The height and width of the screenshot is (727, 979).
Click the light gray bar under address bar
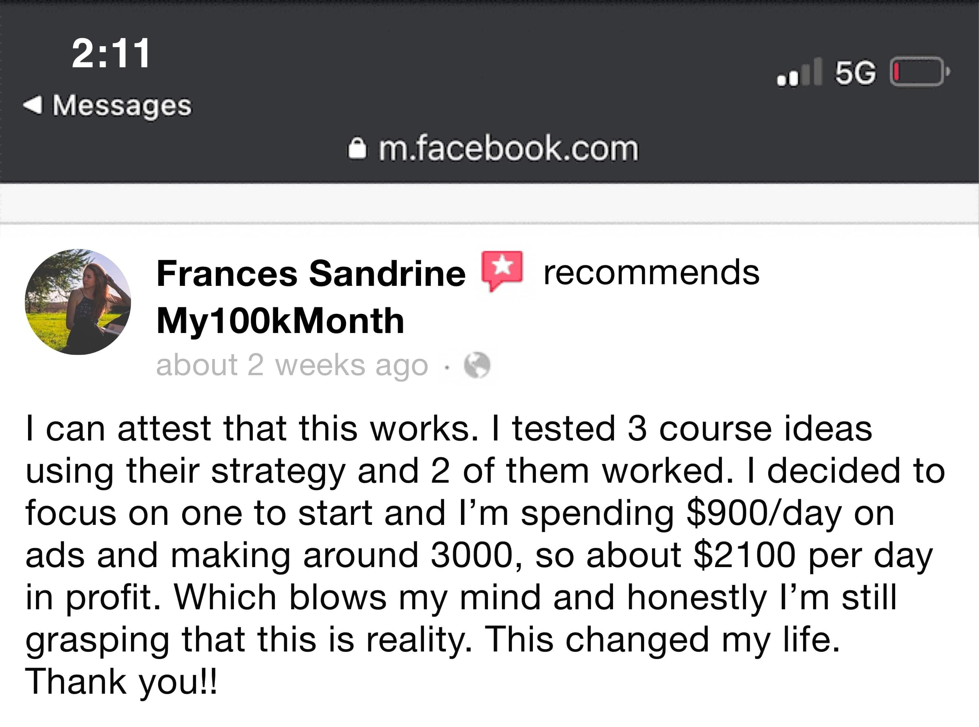tap(489, 203)
